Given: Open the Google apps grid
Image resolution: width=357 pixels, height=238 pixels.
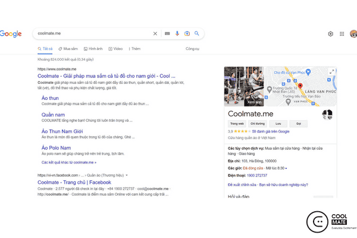Looking at the screenshot, I should tap(342, 34).
